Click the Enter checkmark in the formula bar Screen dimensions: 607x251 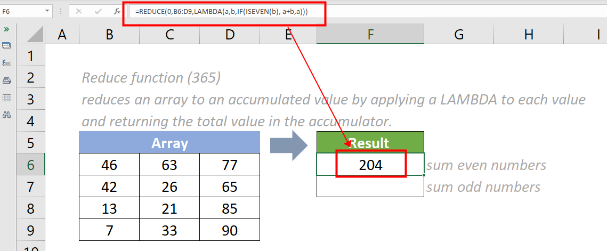pos(98,11)
